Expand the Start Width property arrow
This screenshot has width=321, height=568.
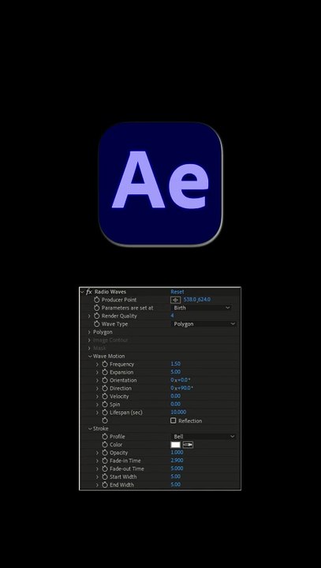97,476
